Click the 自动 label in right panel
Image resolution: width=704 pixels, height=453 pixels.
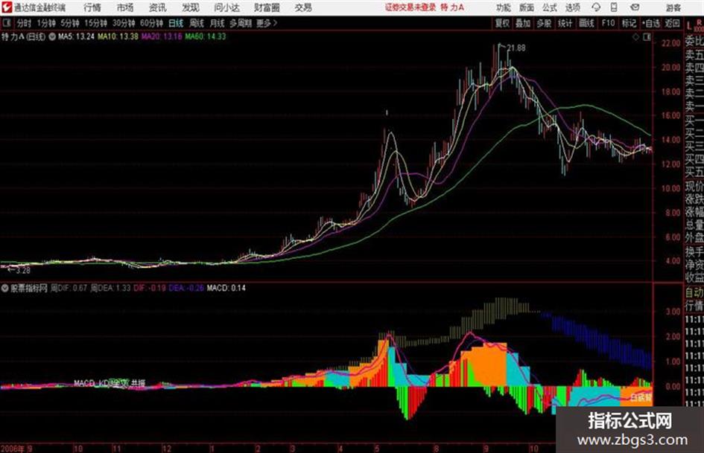click(694, 292)
